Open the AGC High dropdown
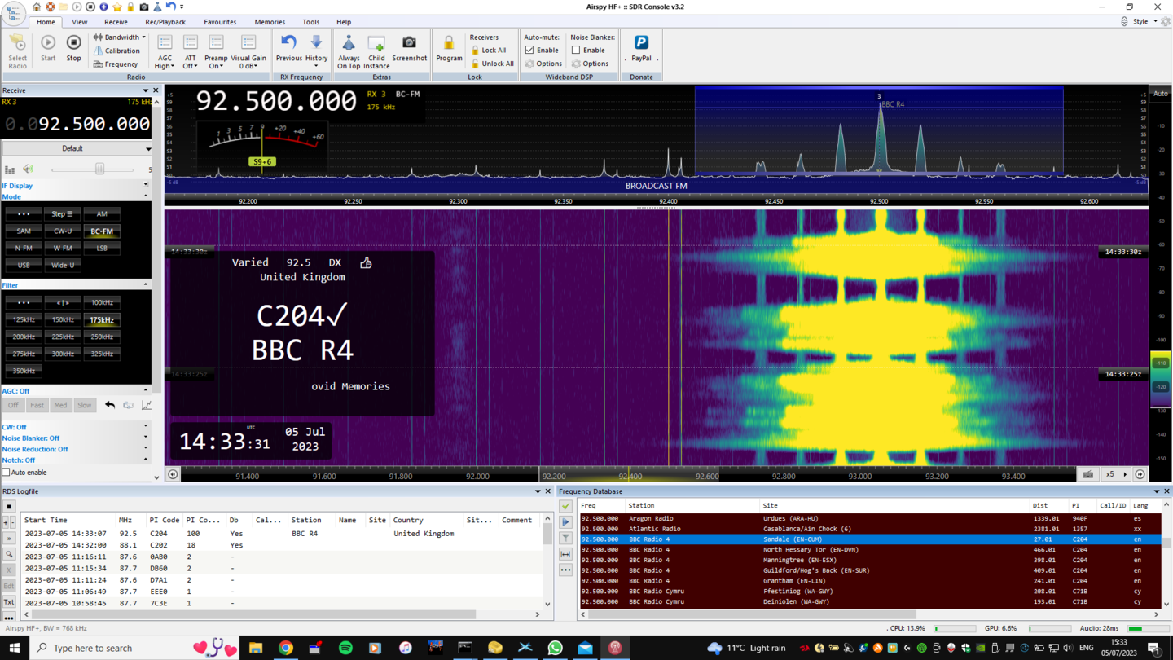Viewport: 1173px width, 660px height. pos(165,51)
